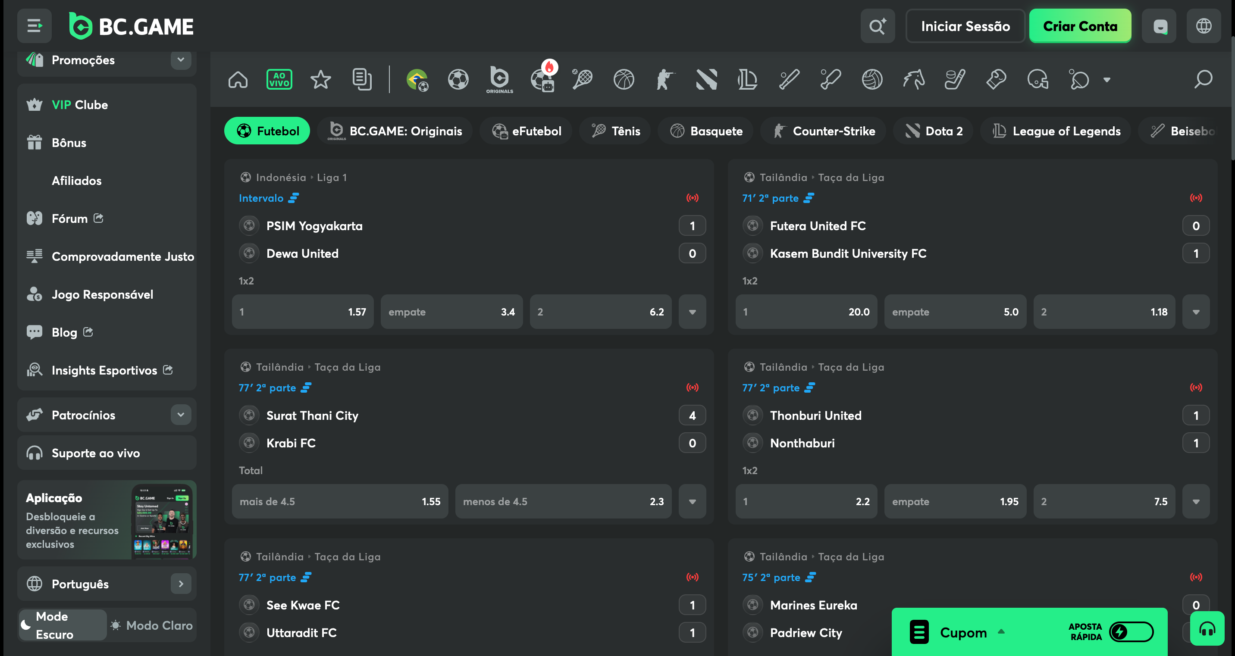
Task: Switch to the Tênis tab
Action: 615,131
